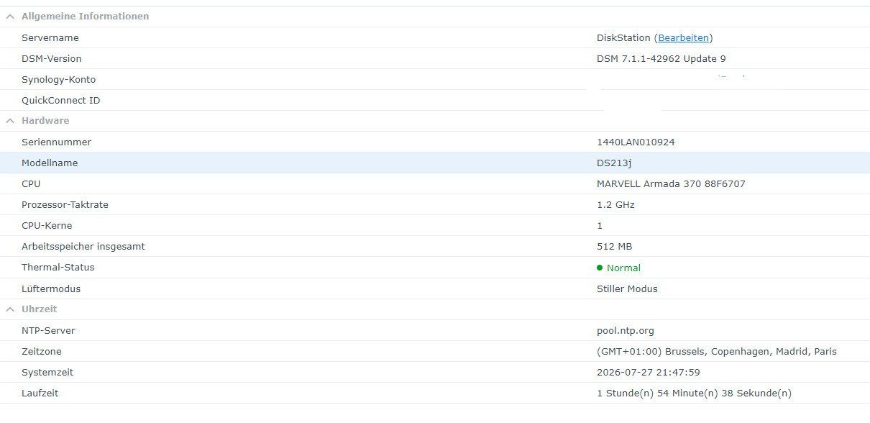
Task: Select the Prozessor-Taktrate label
Action: click(x=65, y=205)
